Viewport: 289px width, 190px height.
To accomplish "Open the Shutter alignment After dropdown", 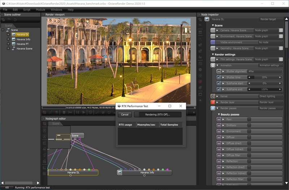I will click(264, 71).
